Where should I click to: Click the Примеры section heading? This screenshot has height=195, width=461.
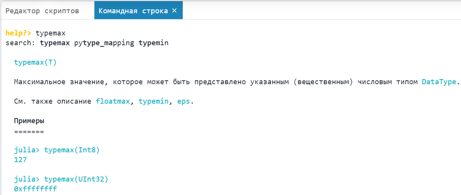pyautogui.click(x=29, y=121)
